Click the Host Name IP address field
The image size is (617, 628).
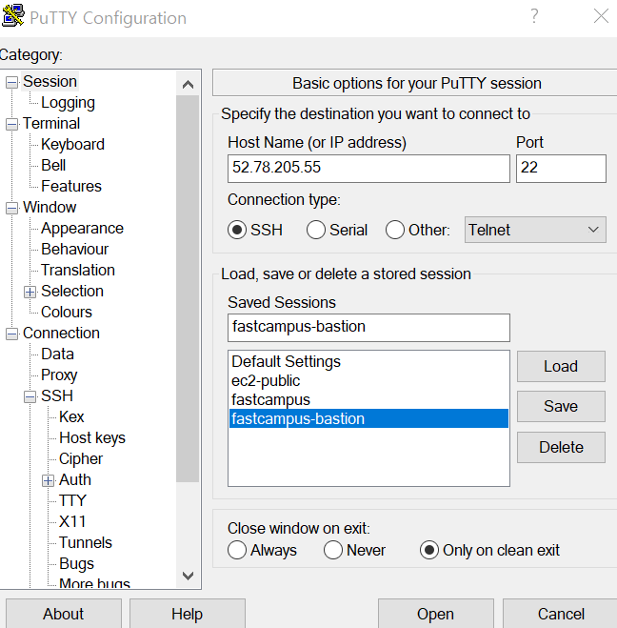point(368,169)
